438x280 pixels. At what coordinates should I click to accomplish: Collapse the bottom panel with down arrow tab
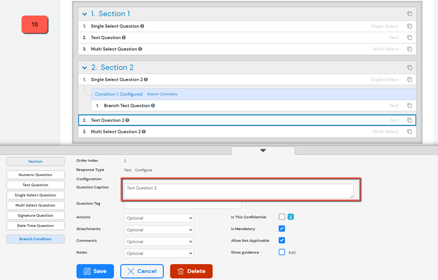tap(263, 150)
